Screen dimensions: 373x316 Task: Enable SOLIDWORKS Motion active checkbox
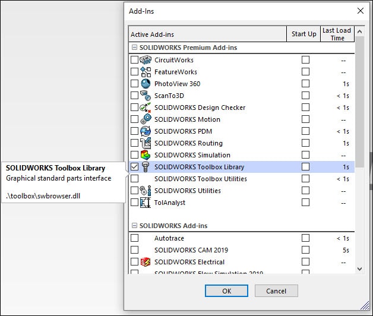tap(134, 119)
